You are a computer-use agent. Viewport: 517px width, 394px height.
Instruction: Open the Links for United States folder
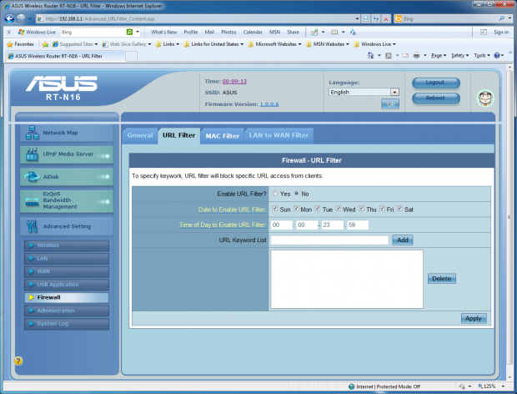click(x=213, y=44)
